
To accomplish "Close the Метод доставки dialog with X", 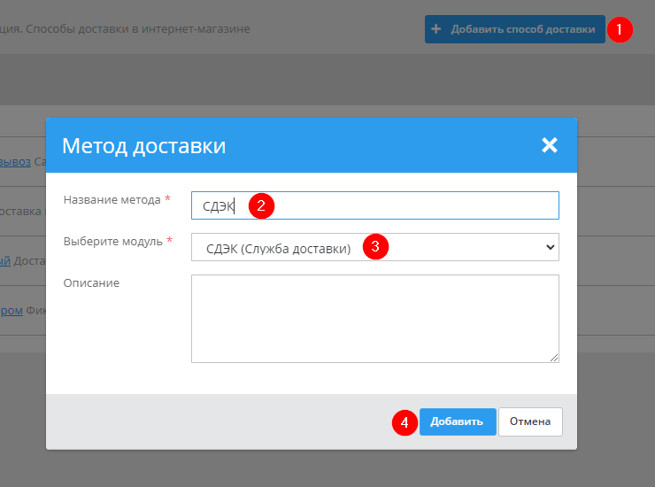I will 550,145.
